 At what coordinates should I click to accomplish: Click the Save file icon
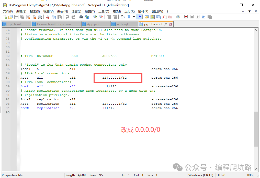pyautogui.click(x=16, y=17)
